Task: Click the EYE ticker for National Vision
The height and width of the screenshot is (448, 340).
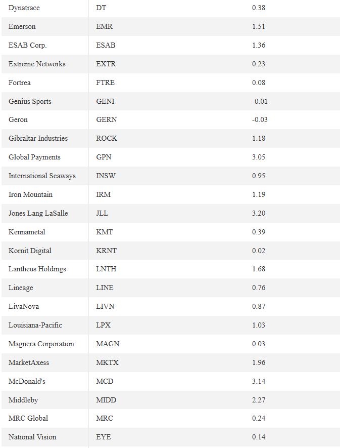Action: point(103,437)
